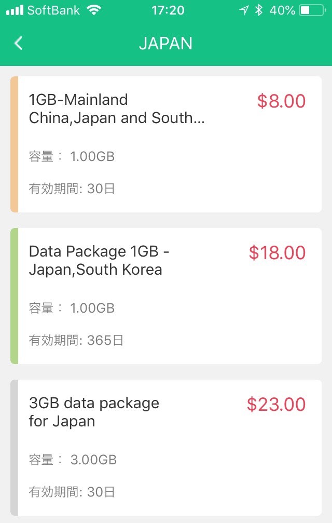
Task: Tap the SoftBank carrier label
Action: 53,10
